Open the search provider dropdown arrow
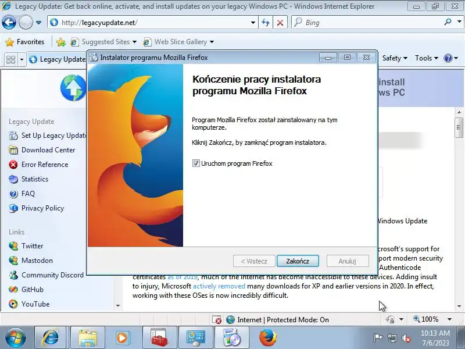Screen dimensions: 465x349 pyautogui.click(x=459, y=22)
